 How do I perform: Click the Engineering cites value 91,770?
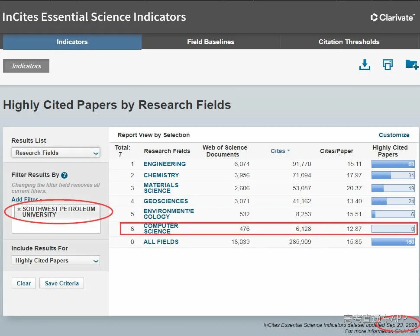coord(302,164)
